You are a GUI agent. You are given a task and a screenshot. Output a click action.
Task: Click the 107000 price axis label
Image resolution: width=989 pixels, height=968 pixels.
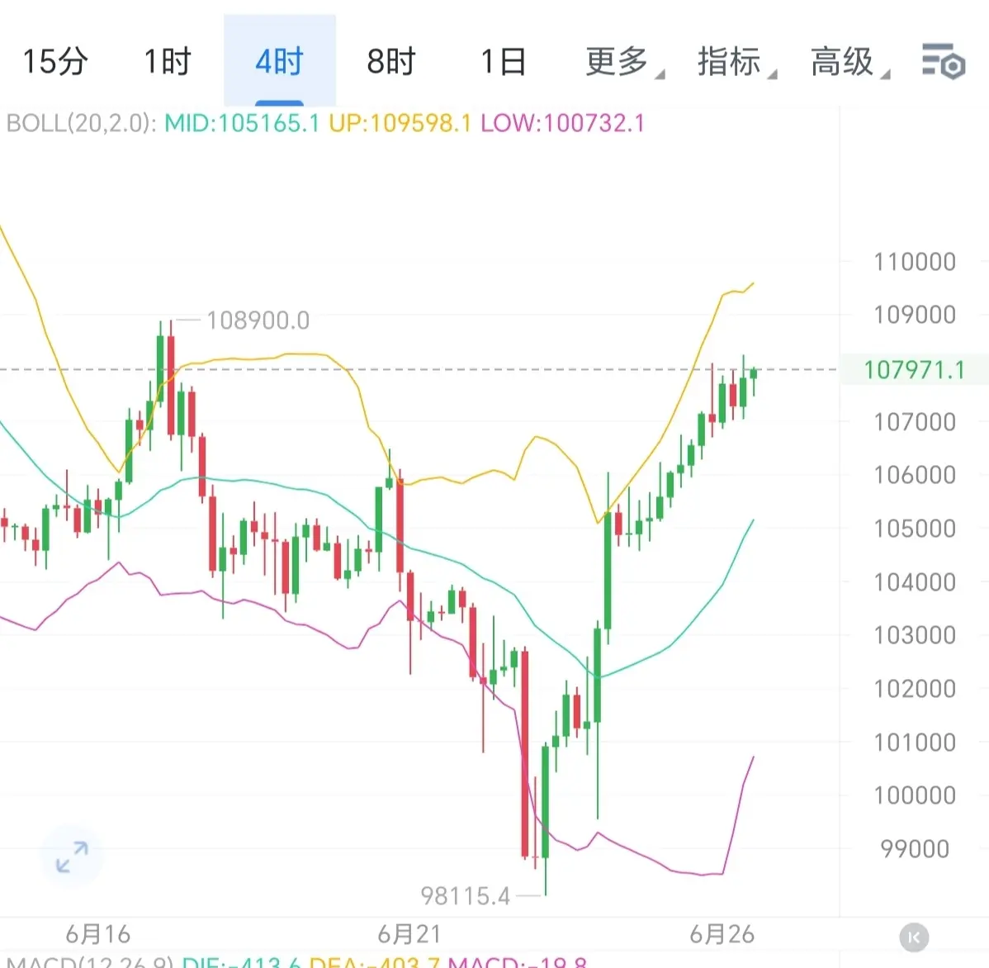[915, 422]
